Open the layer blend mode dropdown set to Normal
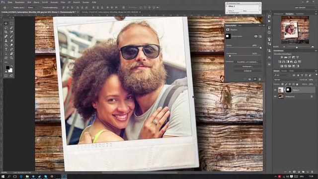Image resolution: width=318 pixels, height=179 pixels. point(286,80)
